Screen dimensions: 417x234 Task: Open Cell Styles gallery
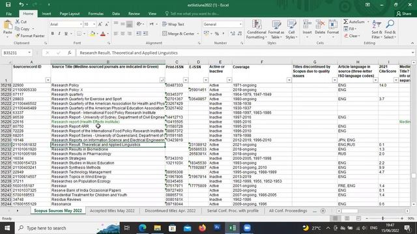(291, 29)
